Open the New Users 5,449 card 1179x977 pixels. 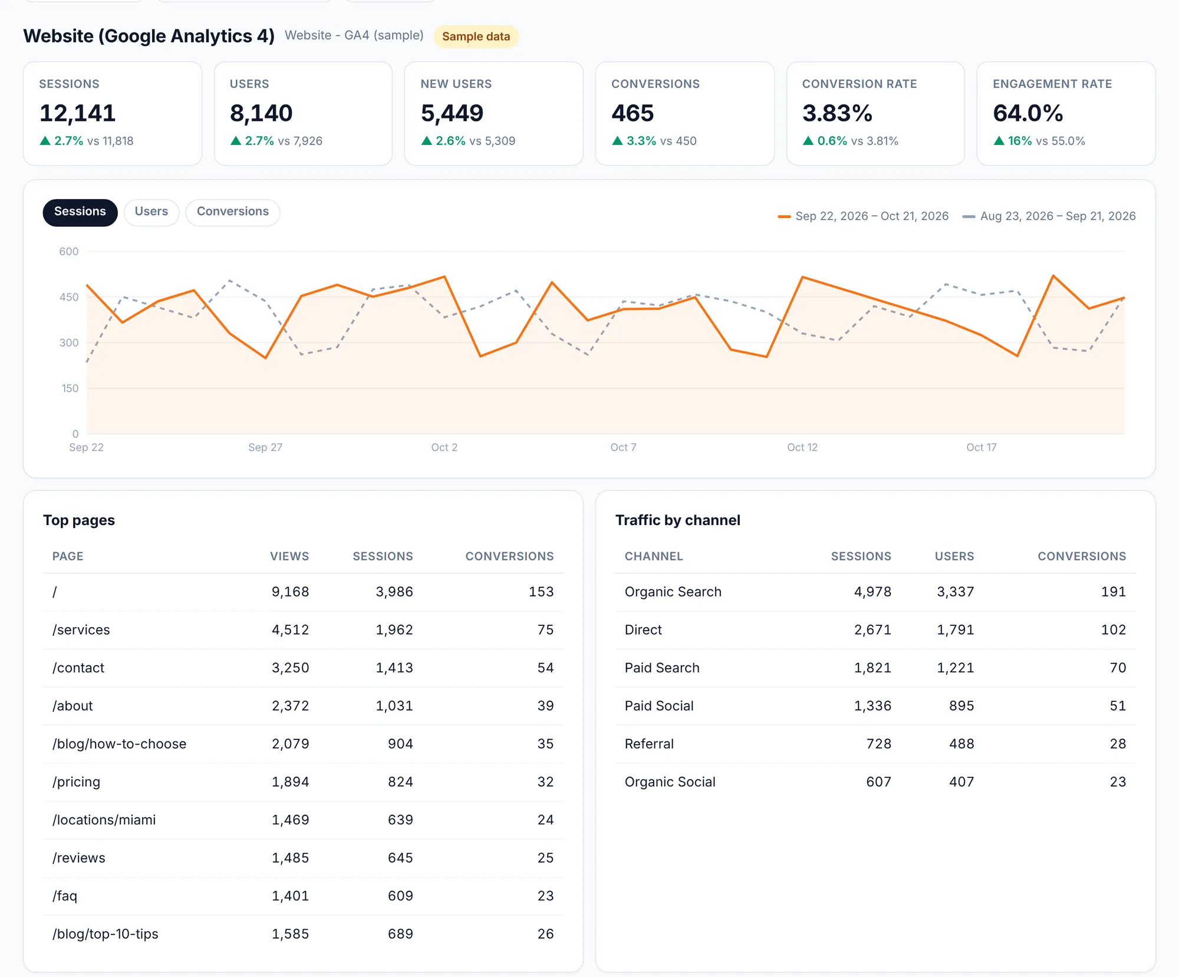click(x=494, y=114)
